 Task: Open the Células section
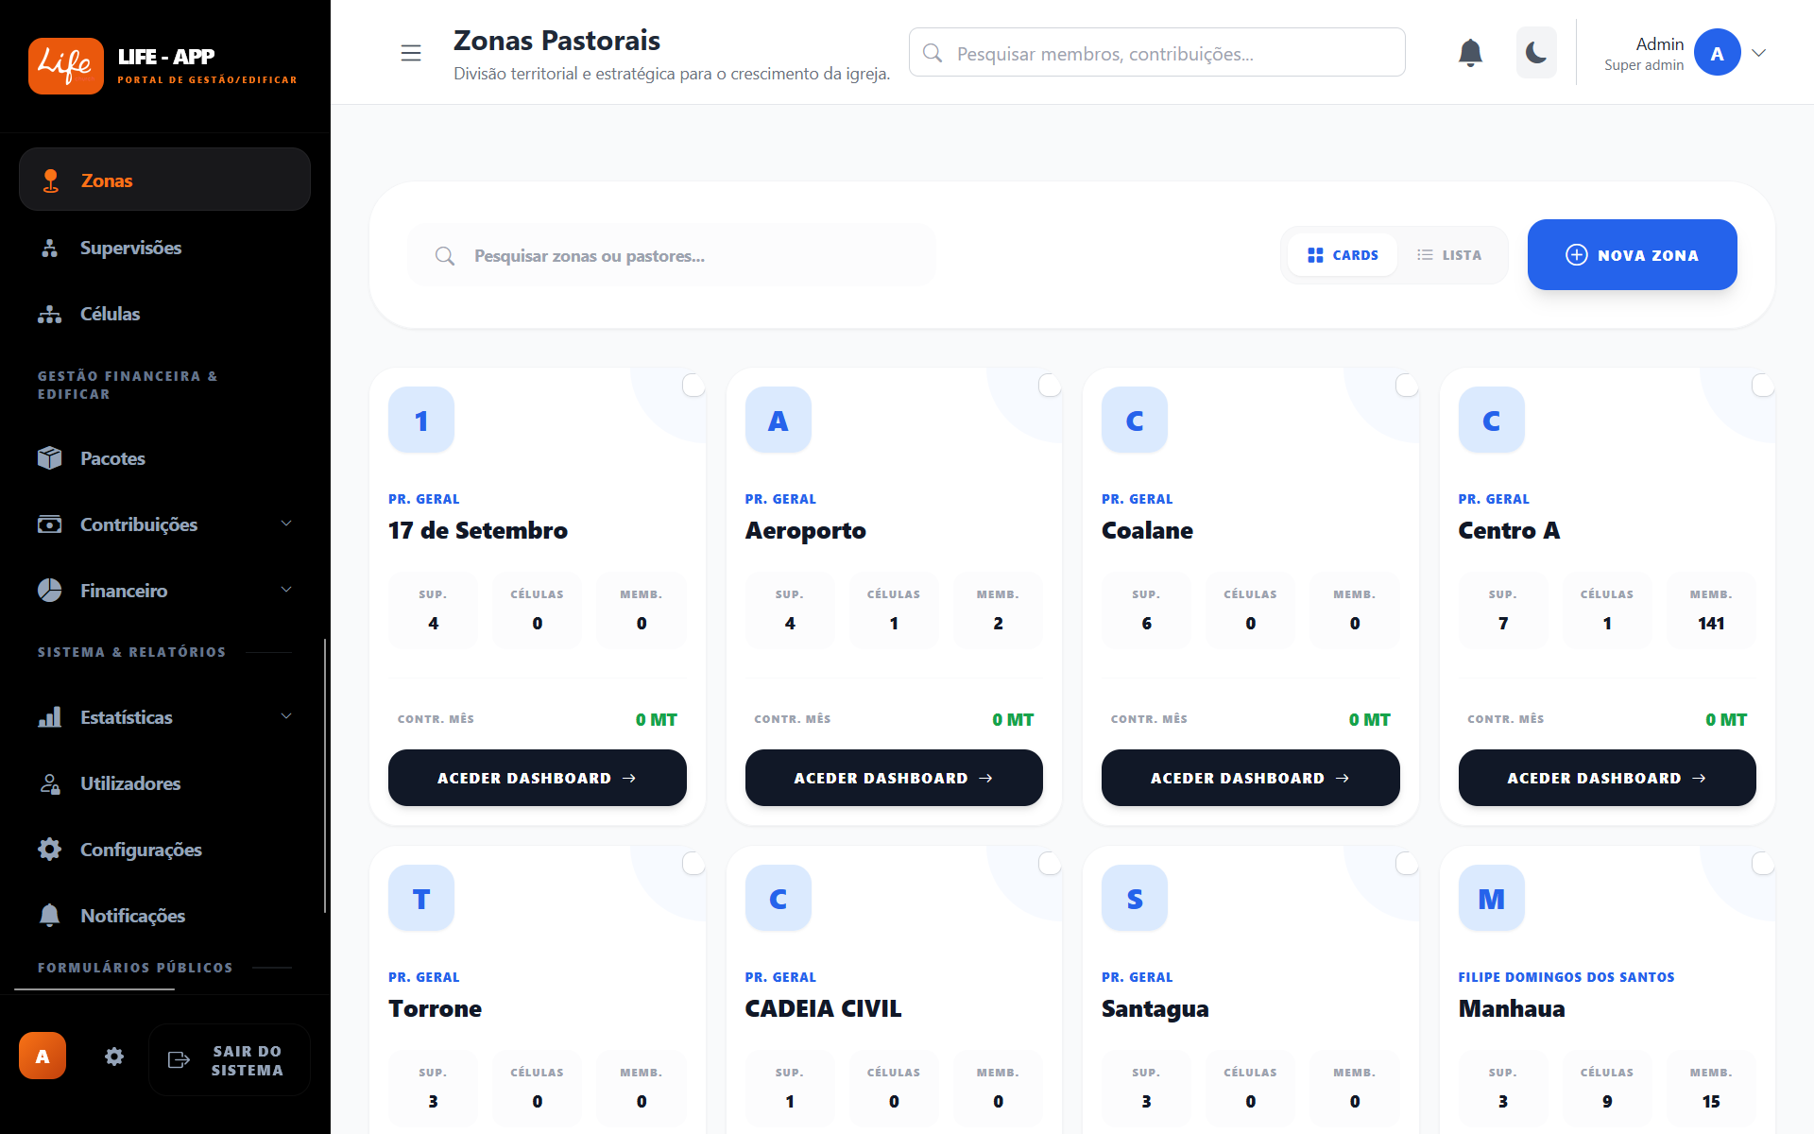(110, 313)
